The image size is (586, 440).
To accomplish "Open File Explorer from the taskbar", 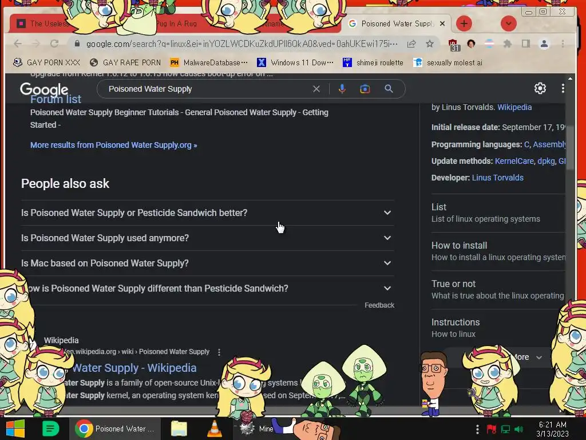I will click(179, 429).
